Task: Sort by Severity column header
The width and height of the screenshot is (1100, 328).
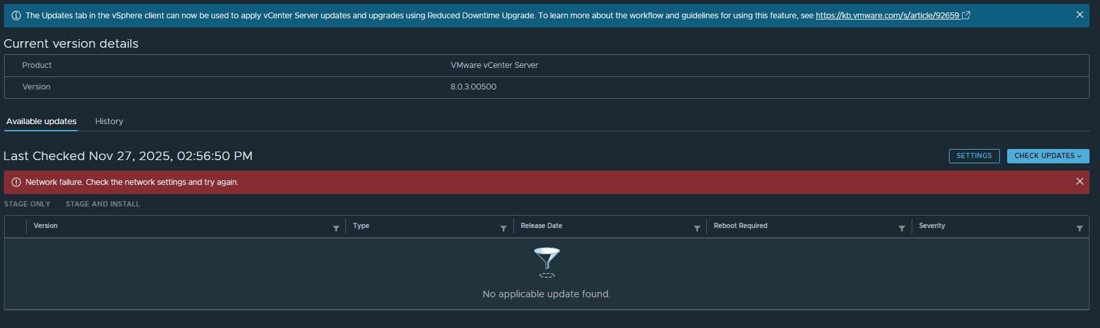Action: click(932, 226)
